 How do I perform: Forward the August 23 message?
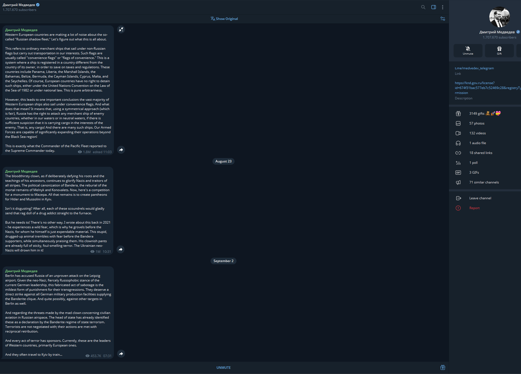121,249
